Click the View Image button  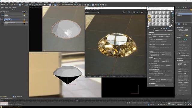[161, 36]
